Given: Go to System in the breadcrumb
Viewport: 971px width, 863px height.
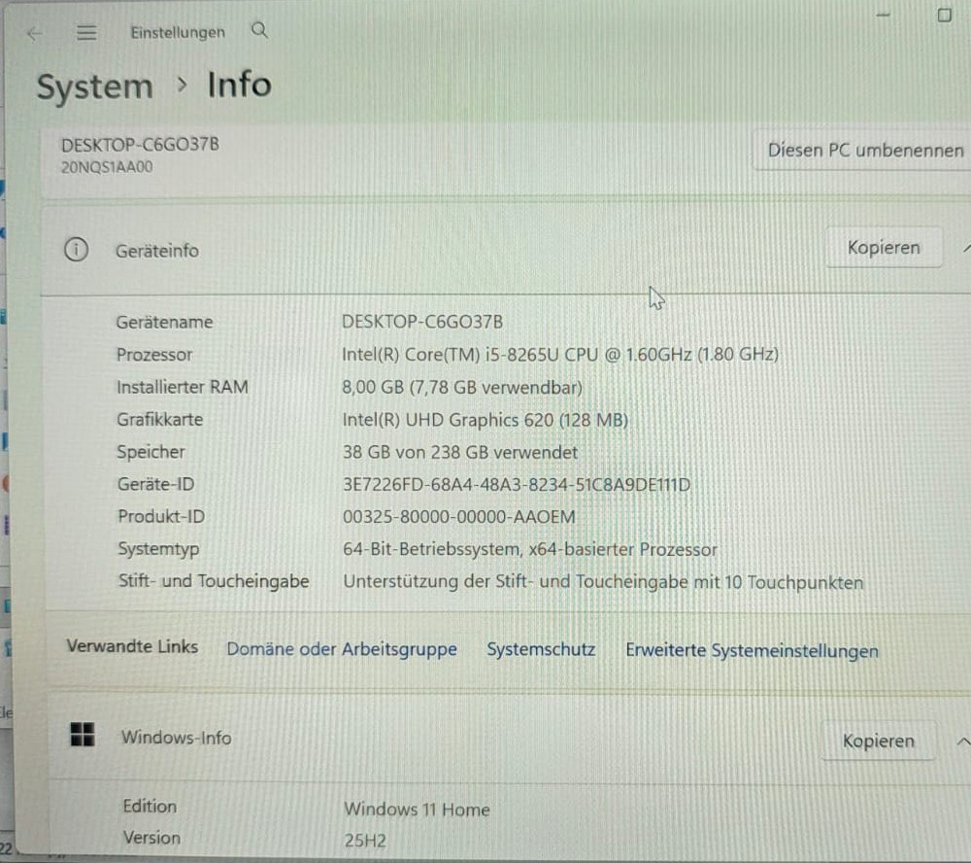Looking at the screenshot, I should [x=95, y=86].
